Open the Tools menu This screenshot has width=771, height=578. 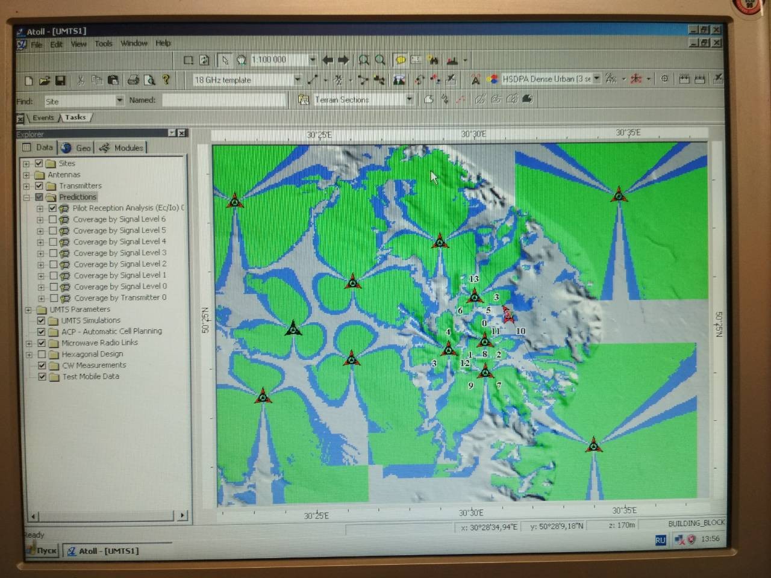pyautogui.click(x=103, y=43)
